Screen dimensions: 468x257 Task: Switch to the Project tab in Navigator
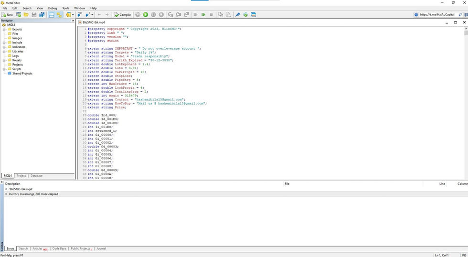coord(21,176)
